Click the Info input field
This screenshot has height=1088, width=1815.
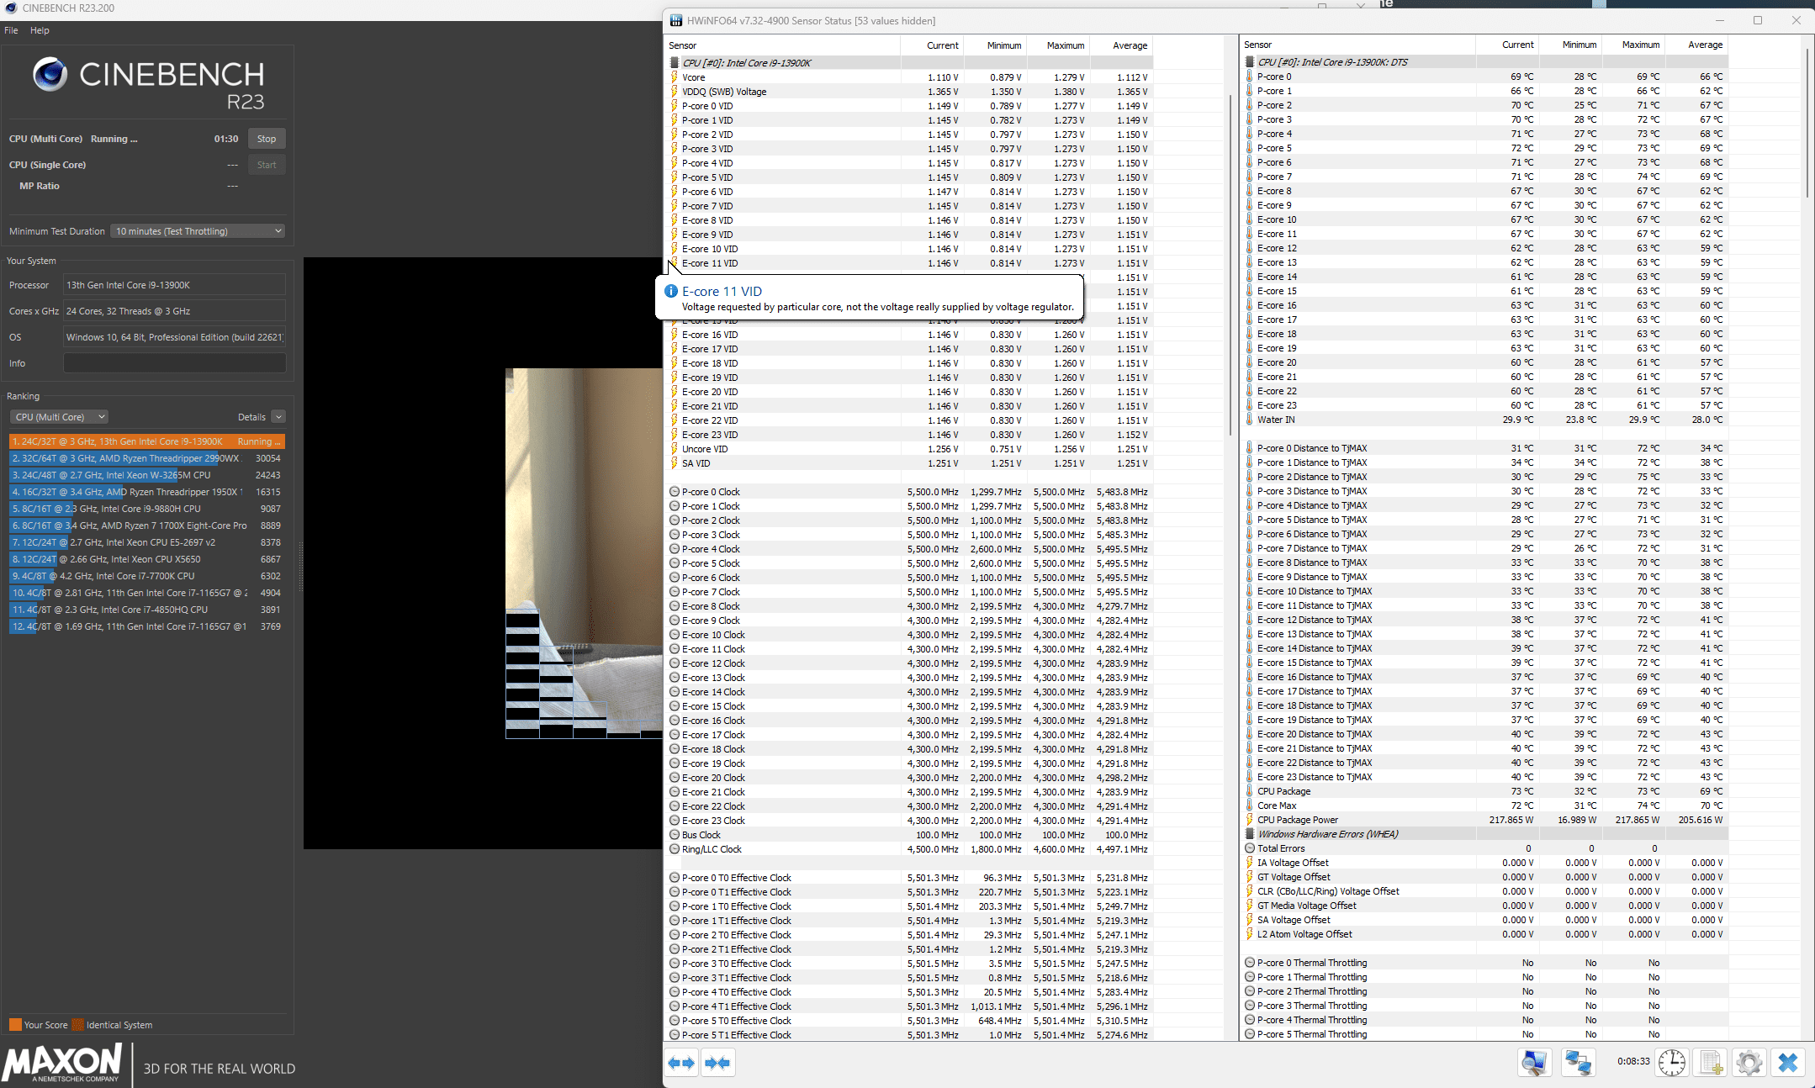175,363
